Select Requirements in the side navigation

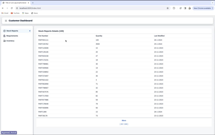17,36
